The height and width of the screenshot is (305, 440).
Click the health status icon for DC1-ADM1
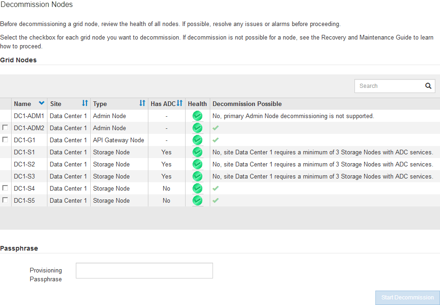197,116
